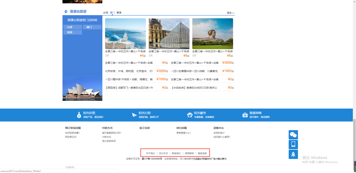Choose 香港 in the blue destinations panel

pos(72,32)
